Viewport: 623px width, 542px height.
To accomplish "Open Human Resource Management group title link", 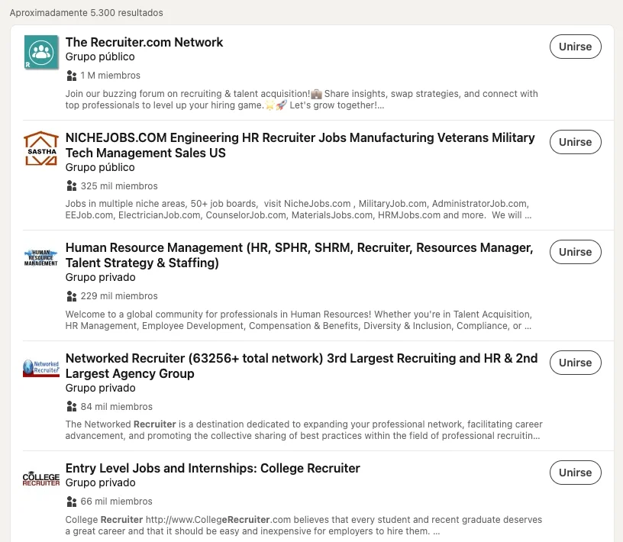I will click(299, 255).
